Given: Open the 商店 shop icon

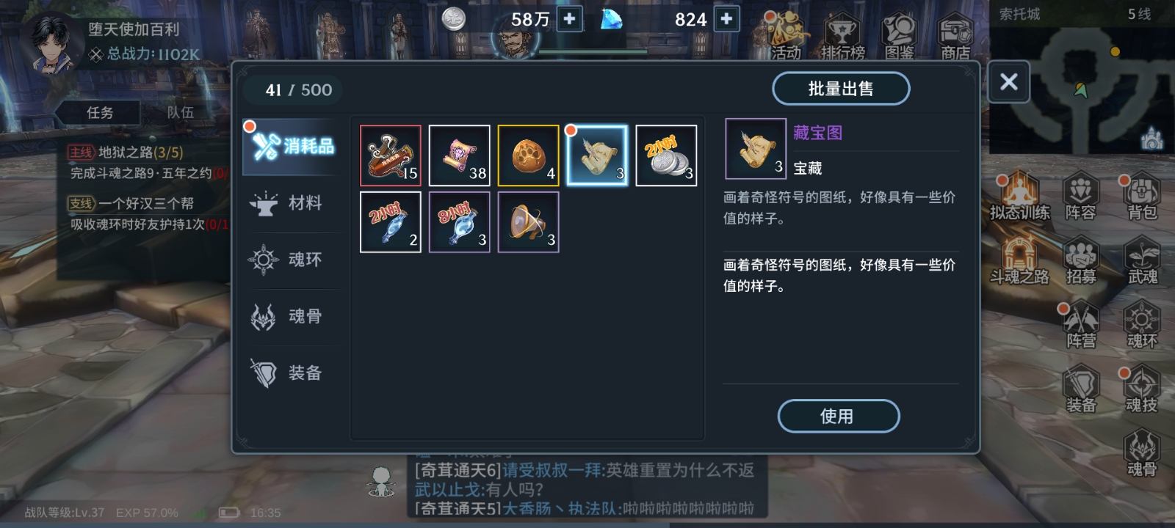Looking at the screenshot, I should click(x=955, y=37).
